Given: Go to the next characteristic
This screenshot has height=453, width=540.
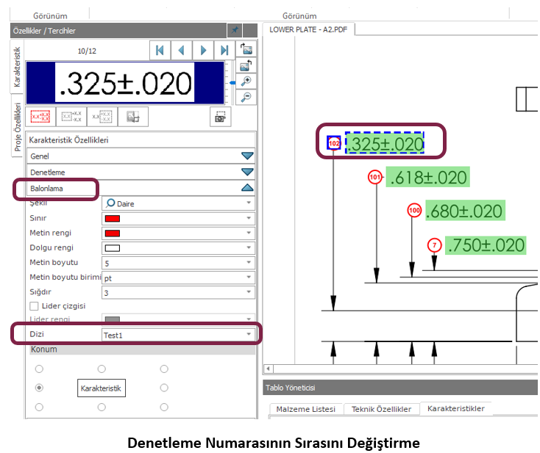Looking at the screenshot, I should coord(203,51).
